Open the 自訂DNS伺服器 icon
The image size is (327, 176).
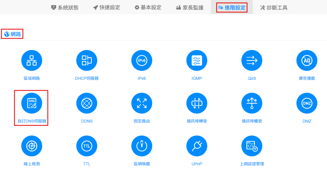click(32, 103)
